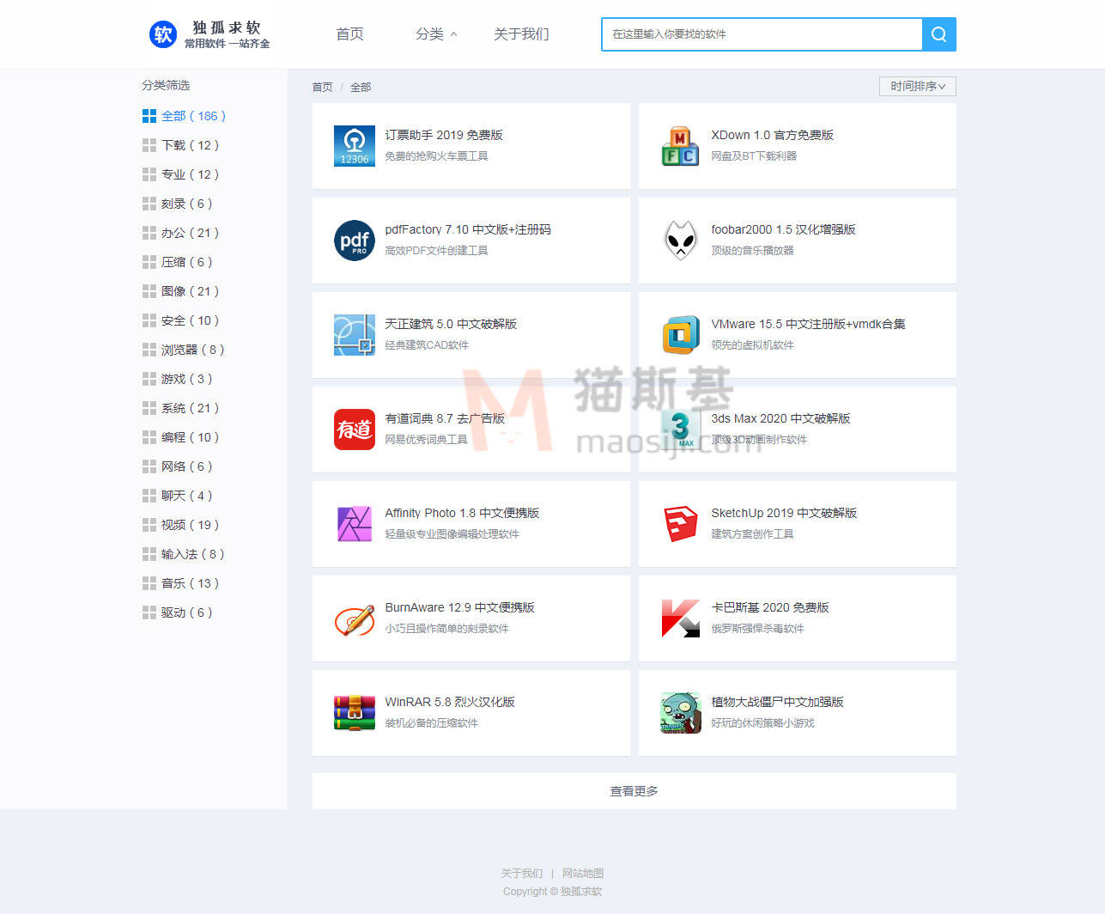Click grid icon beside 全部 category
The height and width of the screenshot is (914, 1105).
point(149,116)
